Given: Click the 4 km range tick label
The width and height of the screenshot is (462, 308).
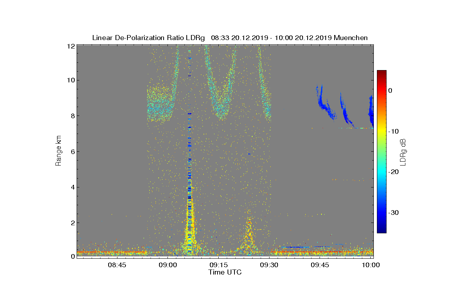Looking at the screenshot, I should point(73,187).
